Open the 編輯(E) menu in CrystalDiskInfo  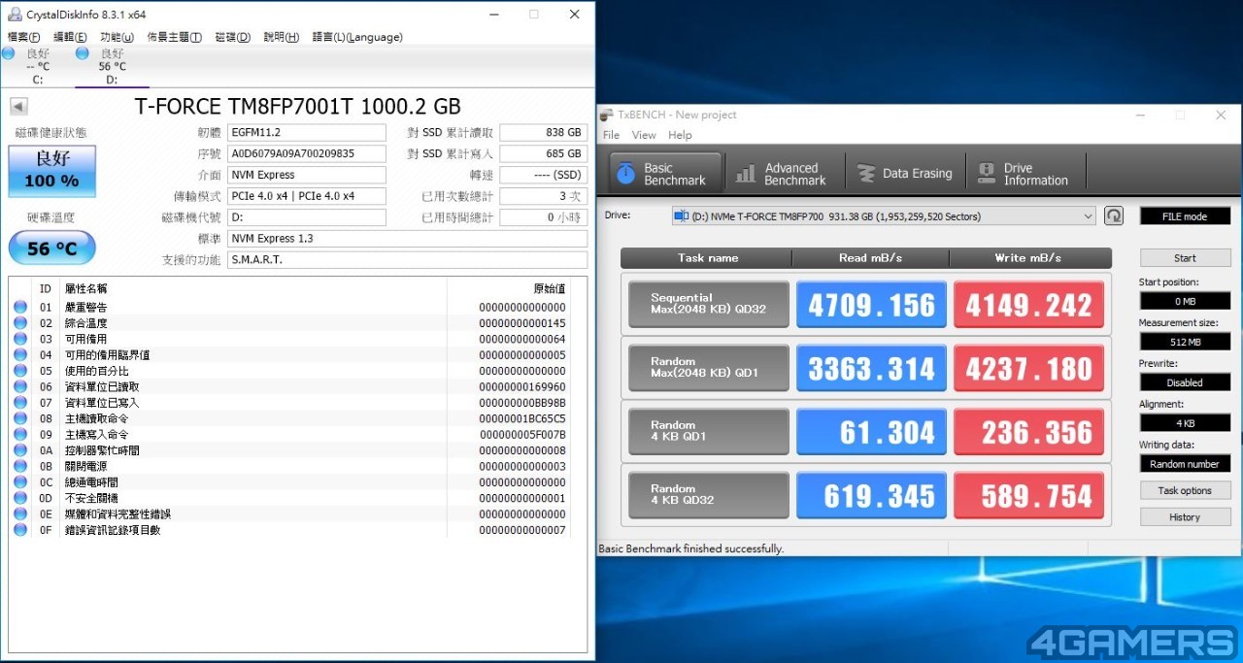pyautogui.click(x=70, y=37)
